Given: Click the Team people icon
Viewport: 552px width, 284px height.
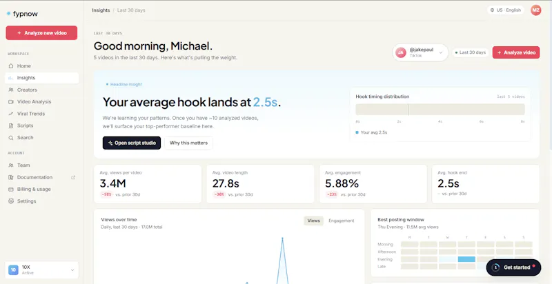Looking at the screenshot, I should tap(11, 165).
